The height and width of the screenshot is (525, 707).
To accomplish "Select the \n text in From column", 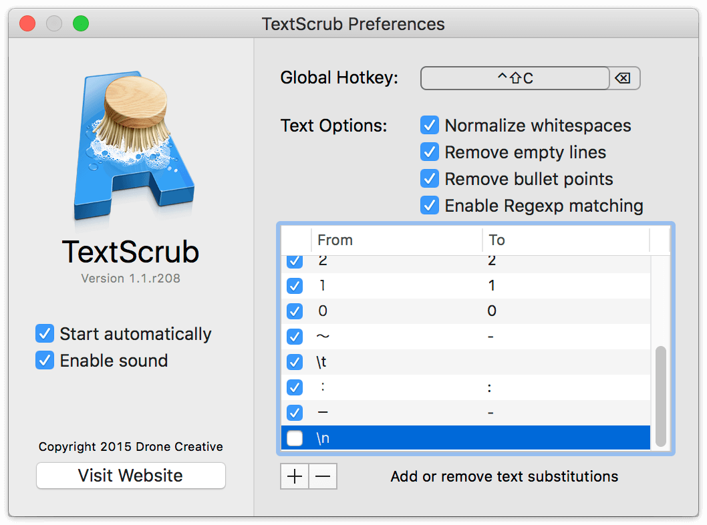I will 323,438.
